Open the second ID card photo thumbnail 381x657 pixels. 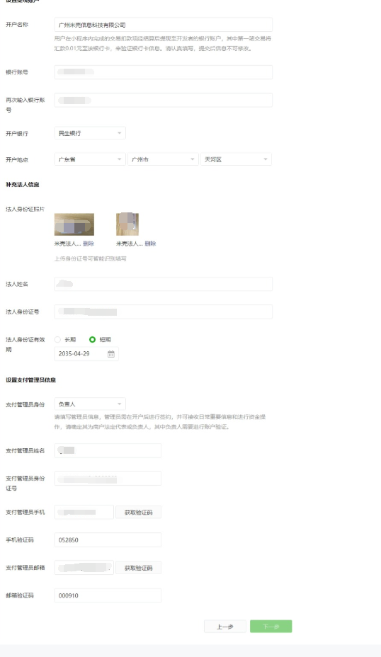[x=127, y=224]
